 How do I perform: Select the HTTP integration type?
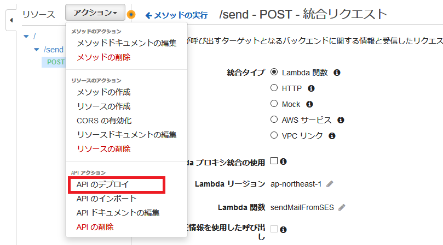point(274,88)
